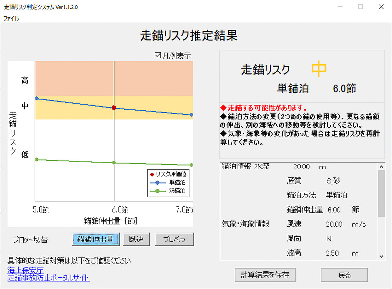Open the ファイル menu

coord(11,18)
